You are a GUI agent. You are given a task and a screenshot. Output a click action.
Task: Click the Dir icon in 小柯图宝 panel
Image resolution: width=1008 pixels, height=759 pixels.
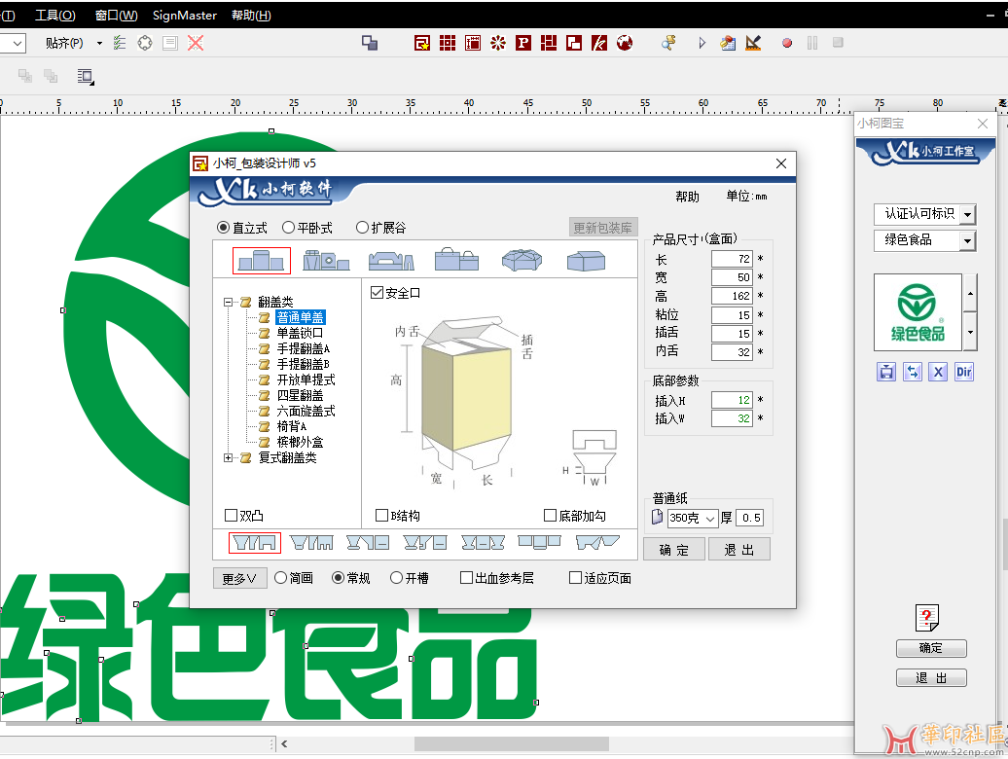[963, 372]
